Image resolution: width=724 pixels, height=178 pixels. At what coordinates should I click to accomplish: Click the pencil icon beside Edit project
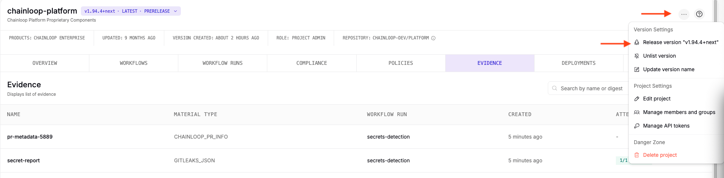(637, 99)
